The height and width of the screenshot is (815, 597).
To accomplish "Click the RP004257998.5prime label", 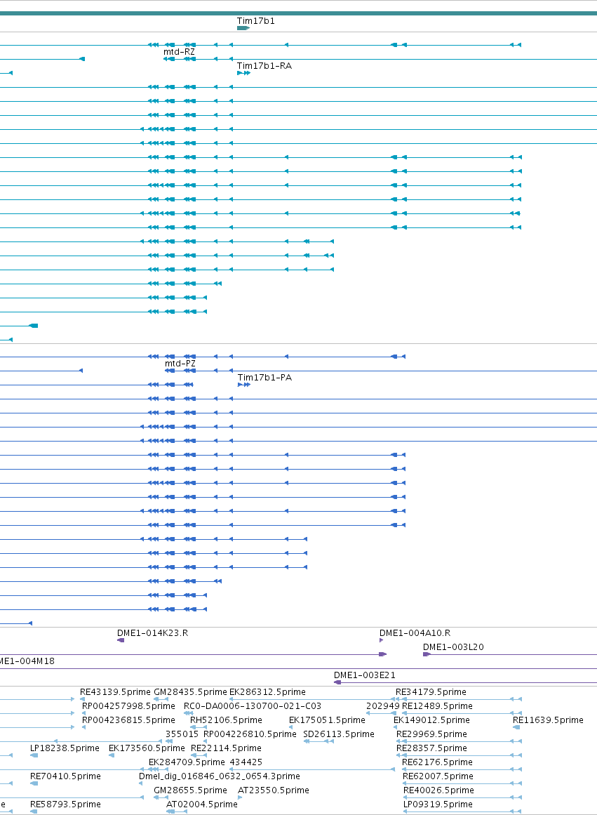I will tap(128, 706).
